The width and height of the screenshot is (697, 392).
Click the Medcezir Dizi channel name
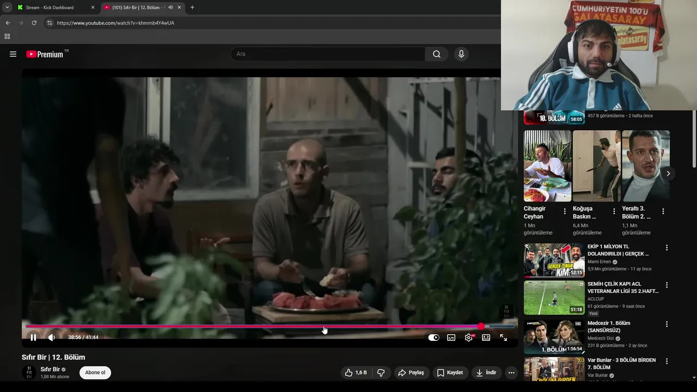click(601, 338)
